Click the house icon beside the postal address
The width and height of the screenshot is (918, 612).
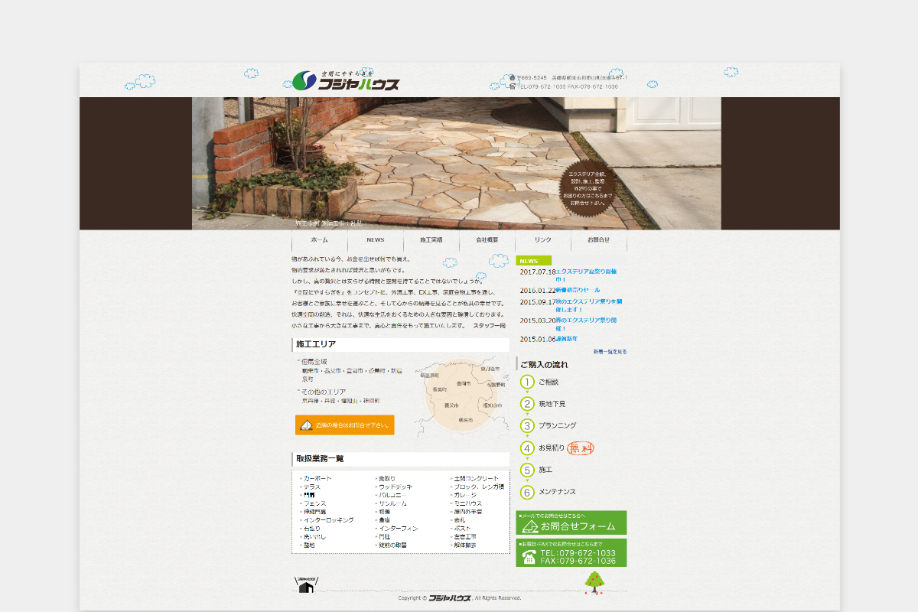(513, 77)
